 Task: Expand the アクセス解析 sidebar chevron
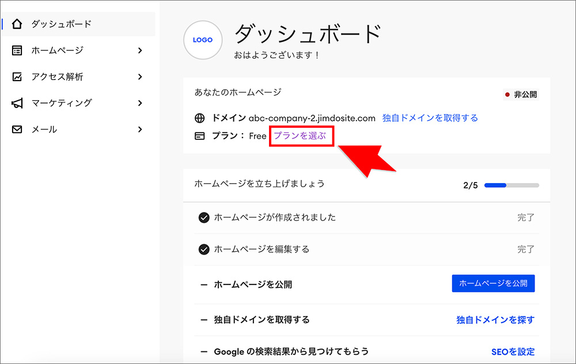pyautogui.click(x=140, y=77)
